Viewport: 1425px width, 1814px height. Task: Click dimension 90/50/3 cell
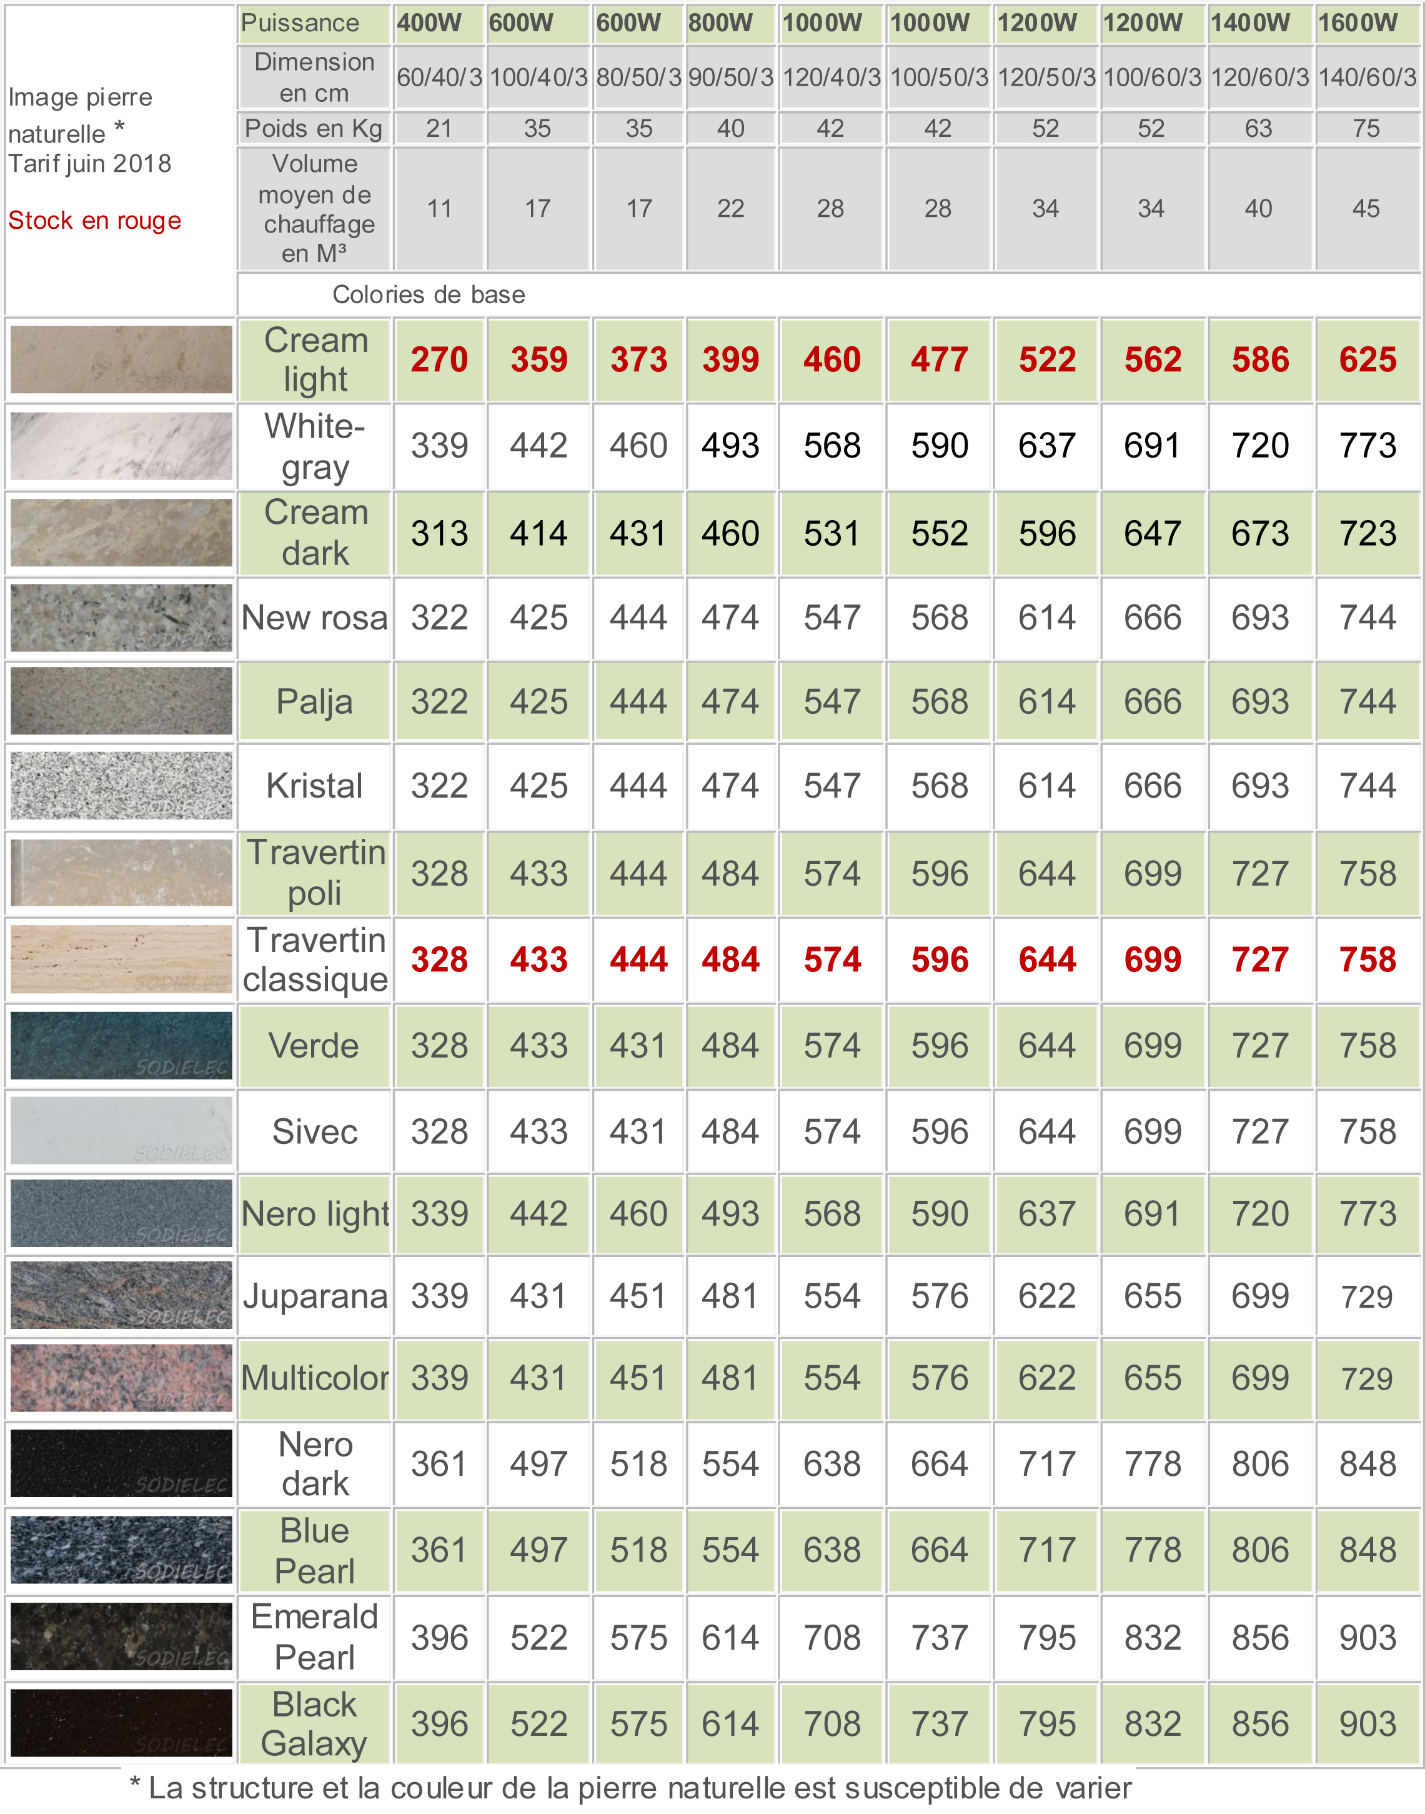coord(731,78)
